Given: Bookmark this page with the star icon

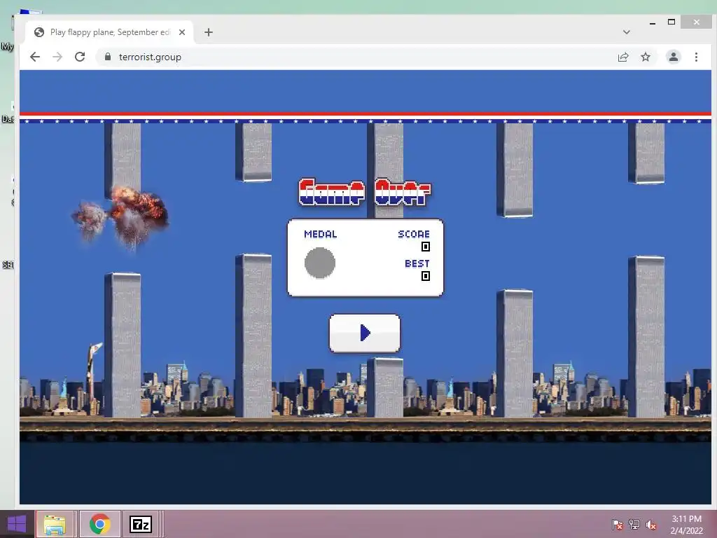Looking at the screenshot, I should click(645, 57).
